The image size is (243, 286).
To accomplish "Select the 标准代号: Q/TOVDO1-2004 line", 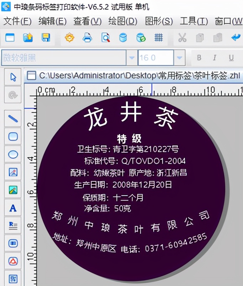I will click(135, 161).
